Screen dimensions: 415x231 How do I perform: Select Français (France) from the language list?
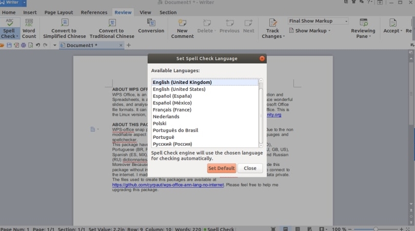[x=172, y=110]
